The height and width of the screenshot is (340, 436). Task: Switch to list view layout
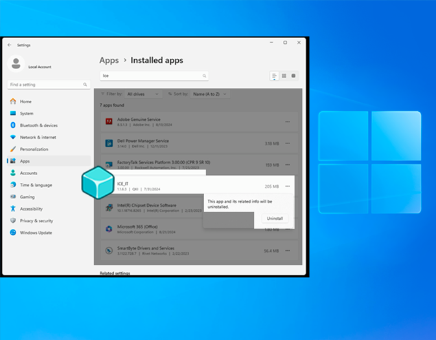275,76
